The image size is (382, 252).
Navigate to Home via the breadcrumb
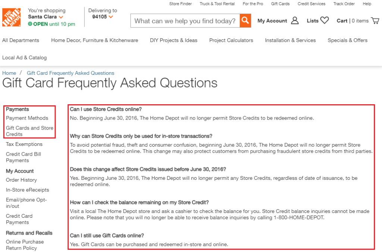pyautogui.click(x=9, y=73)
